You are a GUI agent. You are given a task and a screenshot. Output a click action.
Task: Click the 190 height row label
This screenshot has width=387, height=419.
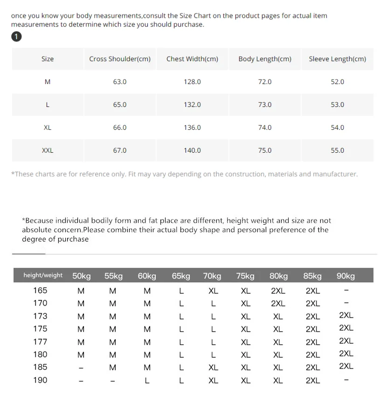pos(40,380)
